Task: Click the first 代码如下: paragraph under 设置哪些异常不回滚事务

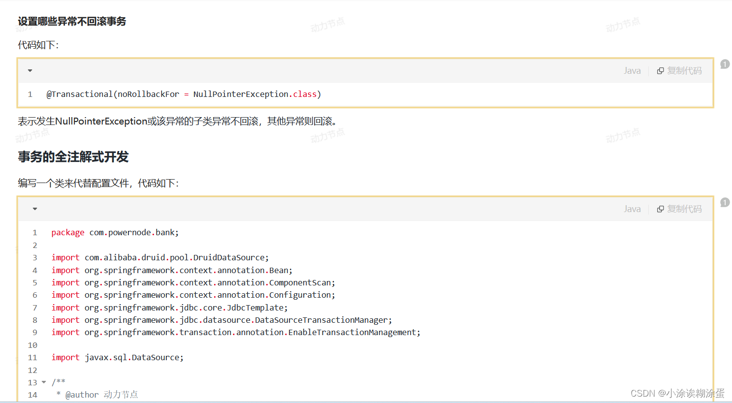Action: (38, 45)
